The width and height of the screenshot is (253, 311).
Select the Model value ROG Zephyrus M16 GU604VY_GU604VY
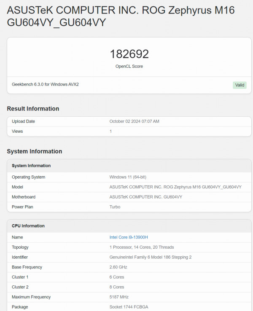175,187
